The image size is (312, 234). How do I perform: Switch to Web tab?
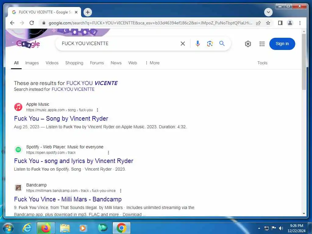click(133, 63)
